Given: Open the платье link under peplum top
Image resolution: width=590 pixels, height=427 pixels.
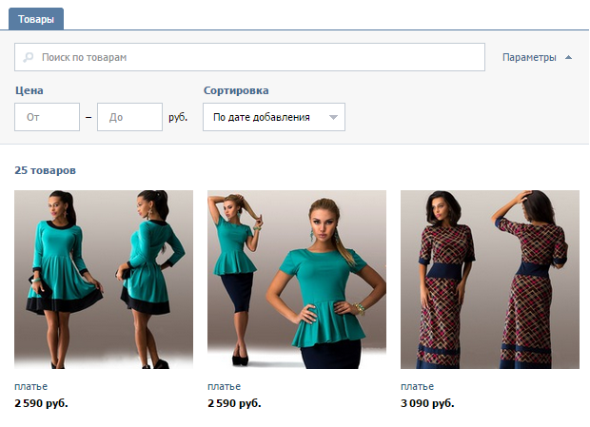Looking at the screenshot, I should point(224,386).
